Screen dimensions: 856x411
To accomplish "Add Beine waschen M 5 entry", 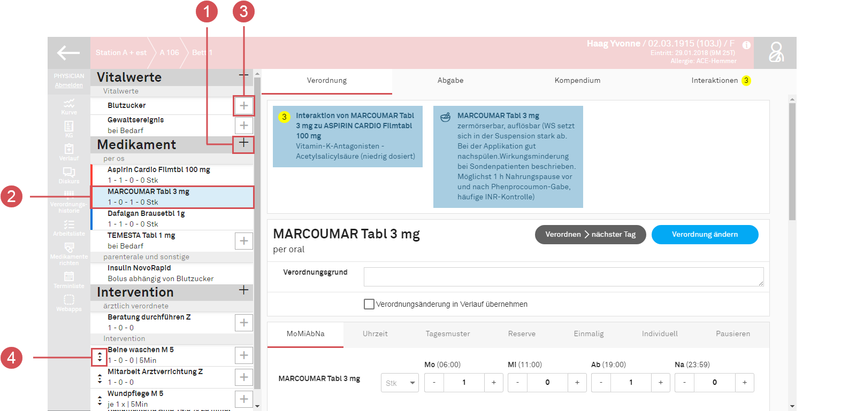I will point(244,355).
